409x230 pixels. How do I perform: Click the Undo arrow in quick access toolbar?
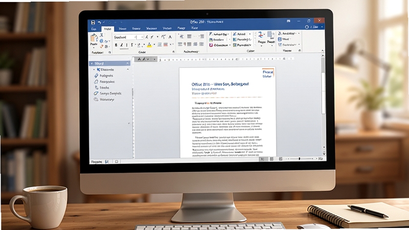click(99, 22)
